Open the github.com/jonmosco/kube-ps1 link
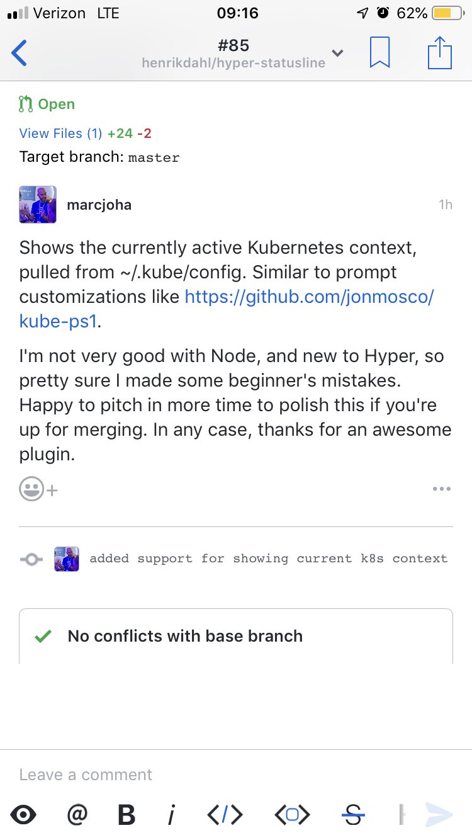 coord(227,309)
